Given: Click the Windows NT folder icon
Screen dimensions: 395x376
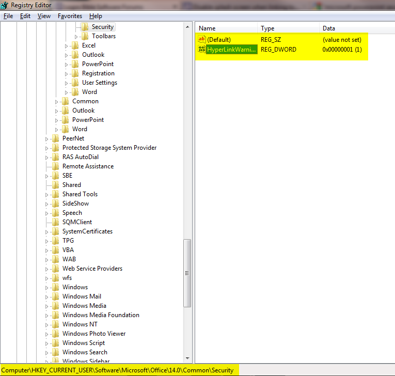Looking at the screenshot, I should [x=55, y=324].
